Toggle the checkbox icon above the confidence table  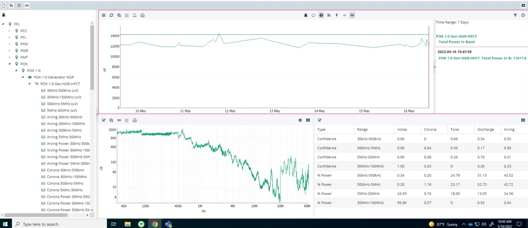coord(319,120)
